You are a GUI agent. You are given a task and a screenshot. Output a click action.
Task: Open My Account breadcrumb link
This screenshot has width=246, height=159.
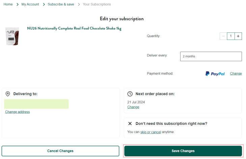(30, 4)
